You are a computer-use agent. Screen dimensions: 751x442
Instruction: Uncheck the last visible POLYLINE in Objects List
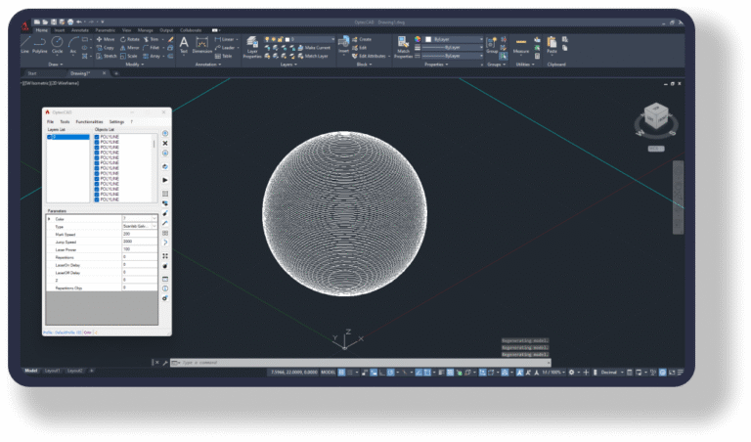point(97,199)
